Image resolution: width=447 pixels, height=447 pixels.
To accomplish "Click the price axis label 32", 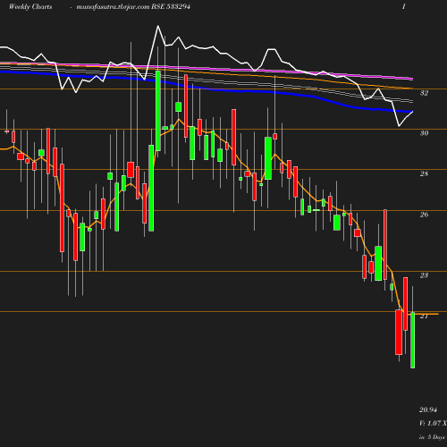I will [424, 93].
